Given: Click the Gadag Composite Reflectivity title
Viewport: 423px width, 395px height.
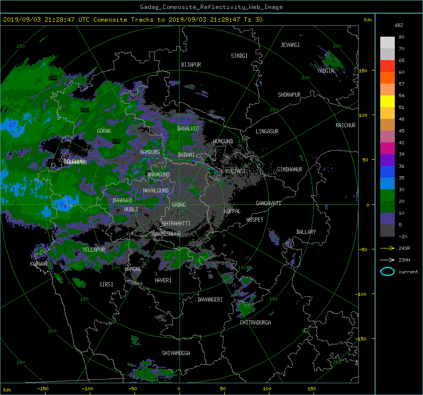Looking at the screenshot, I should click(211, 7).
